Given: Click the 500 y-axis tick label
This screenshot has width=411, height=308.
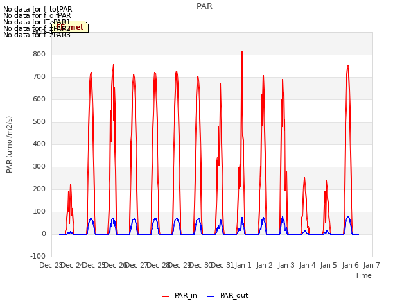Looking at the screenshot, I should pyautogui.click(x=39, y=121).
